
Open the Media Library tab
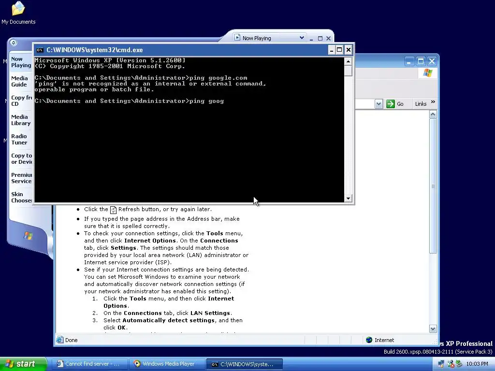click(21, 120)
